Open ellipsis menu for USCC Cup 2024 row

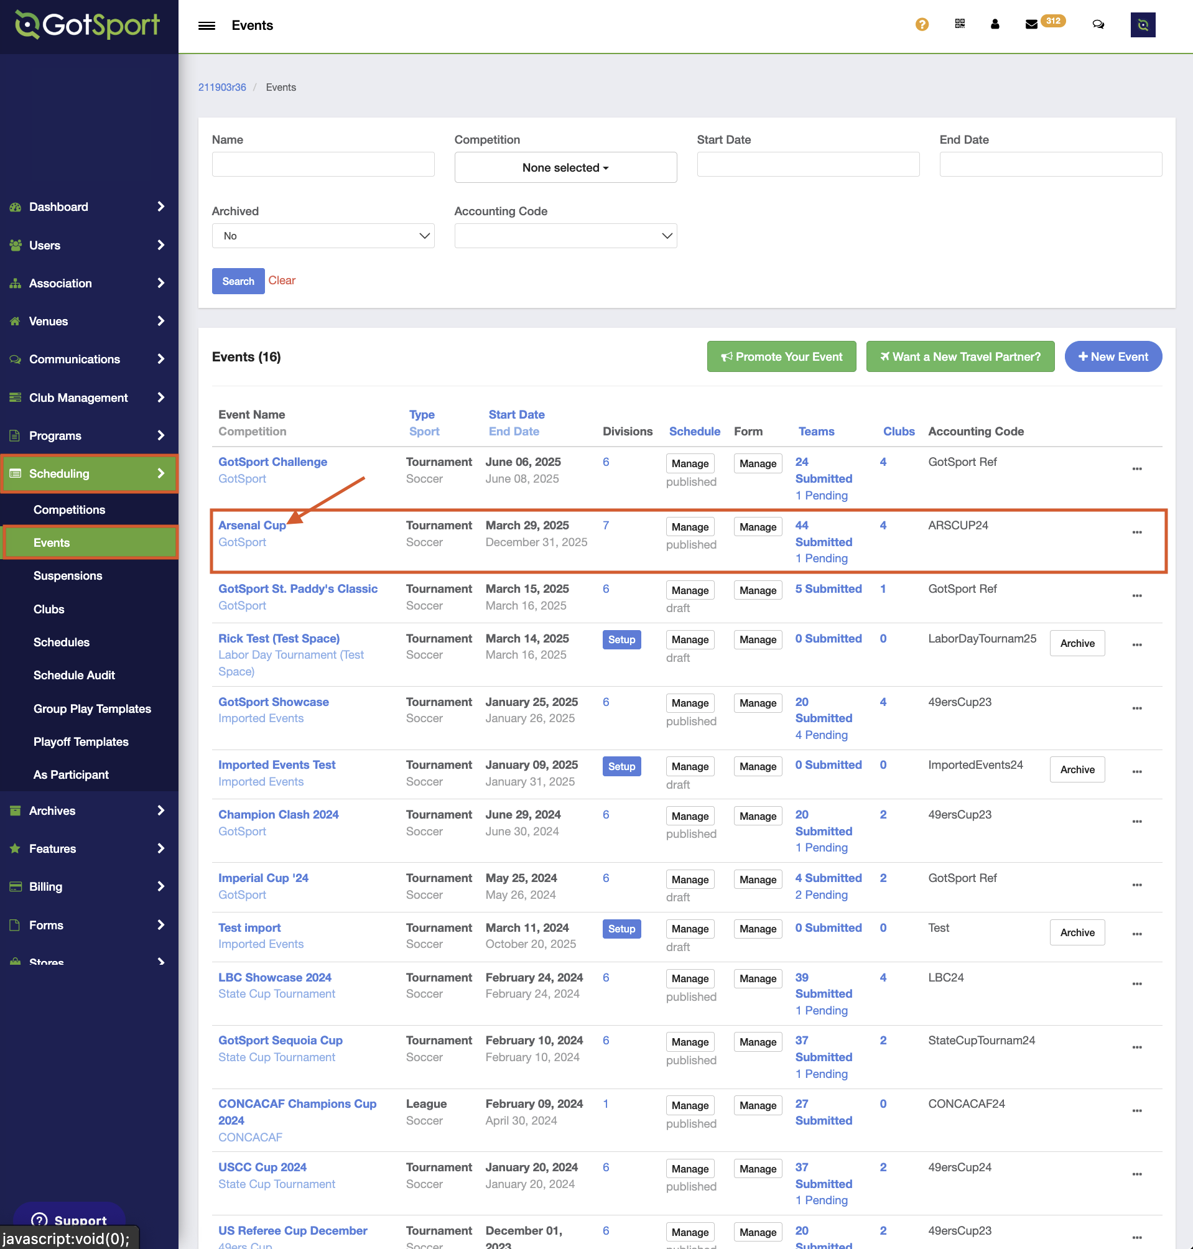coord(1137,1175)
